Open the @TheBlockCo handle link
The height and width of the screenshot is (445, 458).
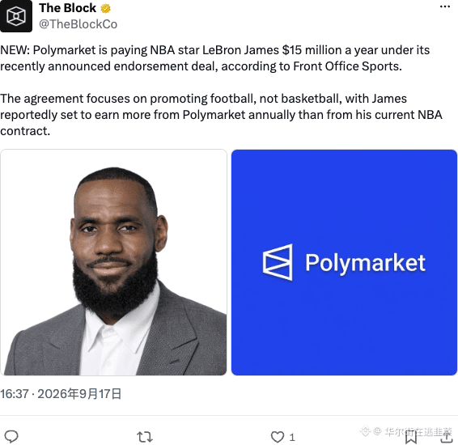pos(78,24)
